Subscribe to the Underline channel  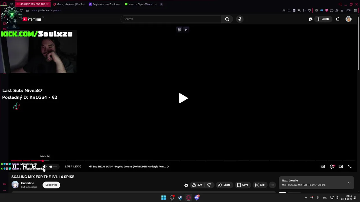click(x=51, y=185)
